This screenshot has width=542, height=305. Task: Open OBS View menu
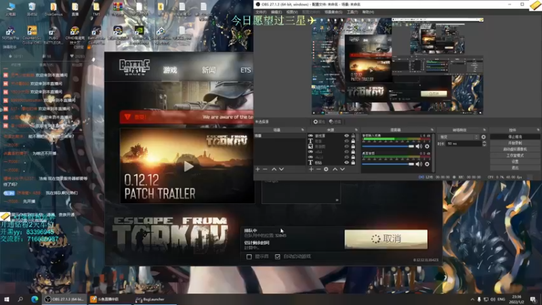(292, 12)
